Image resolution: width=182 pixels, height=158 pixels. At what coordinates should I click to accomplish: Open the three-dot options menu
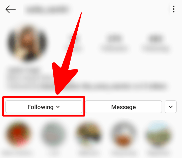pos(173,9)
